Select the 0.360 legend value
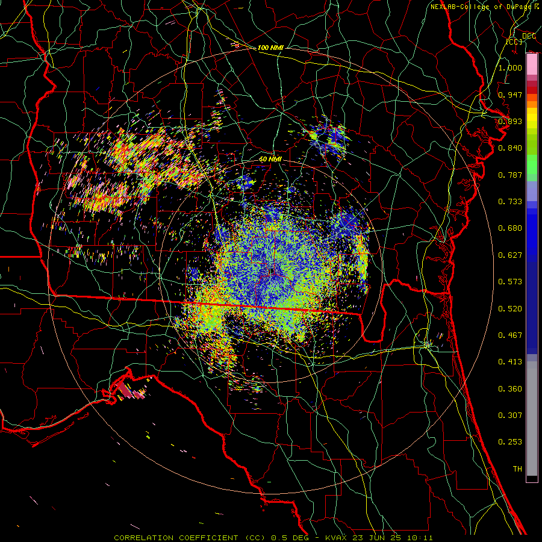Image resolution: width=542 pixels, height=542 pixels. coord(510,389)
